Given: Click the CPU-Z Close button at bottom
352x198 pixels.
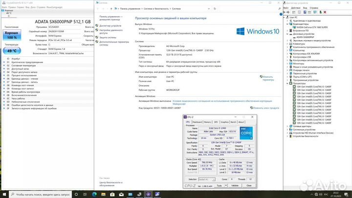Looking at the screenshot, I should pyautogui.click(x=249, y=186).
